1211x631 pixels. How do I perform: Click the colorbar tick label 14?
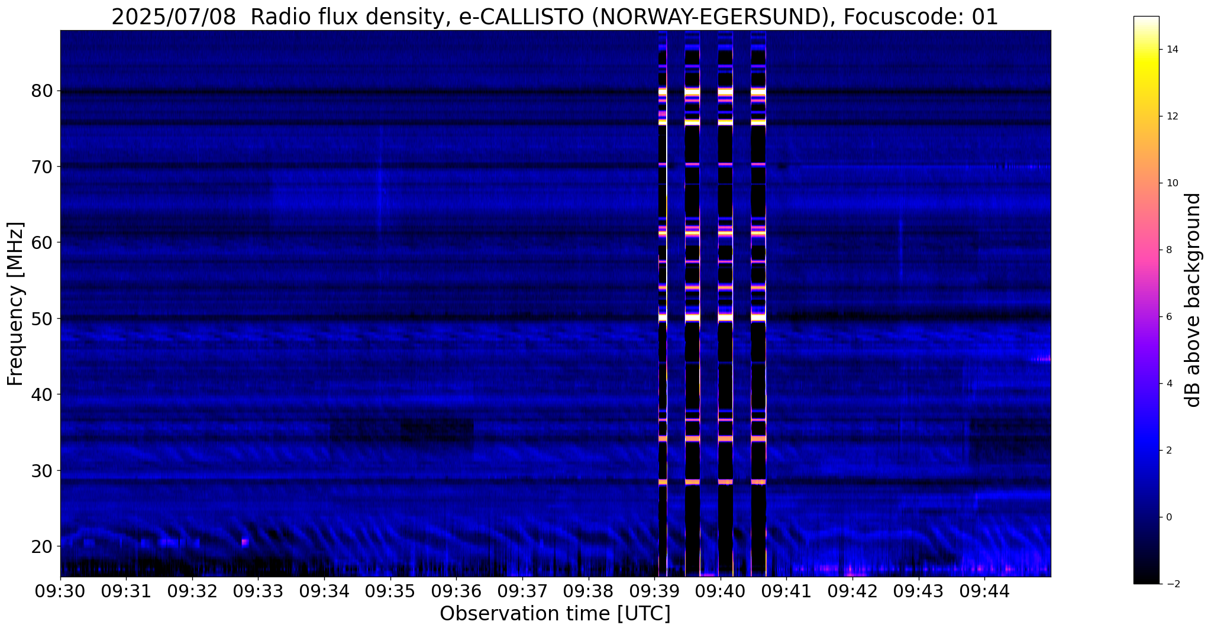(x=1171, y=50)
